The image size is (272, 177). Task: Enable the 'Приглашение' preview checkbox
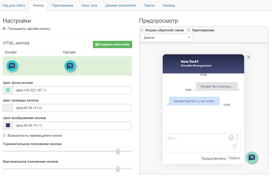pyautogui.click(x=189, y=30)
